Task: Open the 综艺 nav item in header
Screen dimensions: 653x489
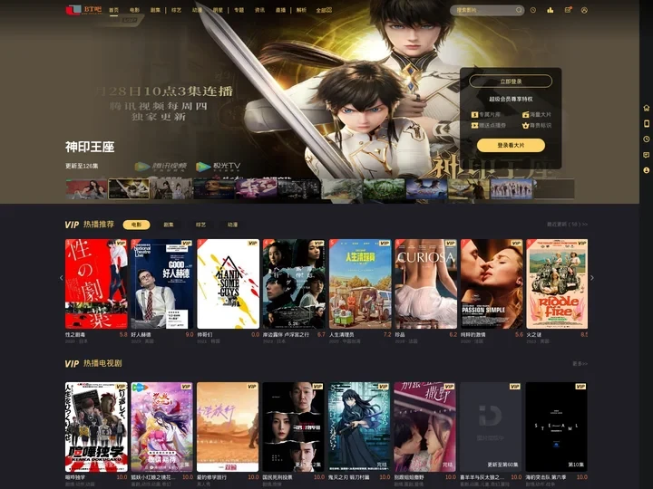Action: (176, 10)
